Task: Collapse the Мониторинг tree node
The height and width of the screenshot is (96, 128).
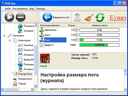Action: [10, 41]
